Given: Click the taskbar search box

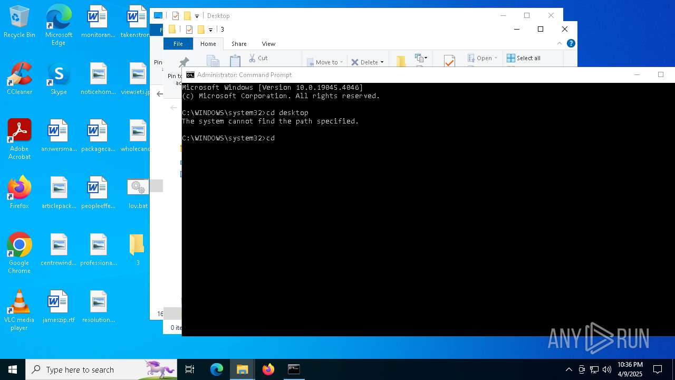Looking at the screenshot, I should [101, 369].
